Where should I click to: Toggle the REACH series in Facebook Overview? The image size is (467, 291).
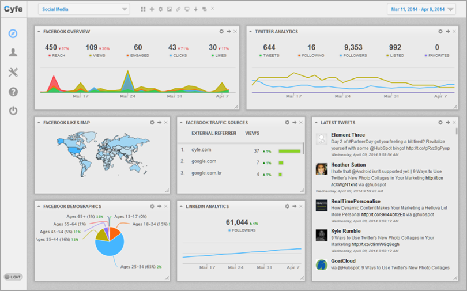(x=57, y=56)
